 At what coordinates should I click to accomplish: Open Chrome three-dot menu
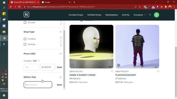[174, 7]
